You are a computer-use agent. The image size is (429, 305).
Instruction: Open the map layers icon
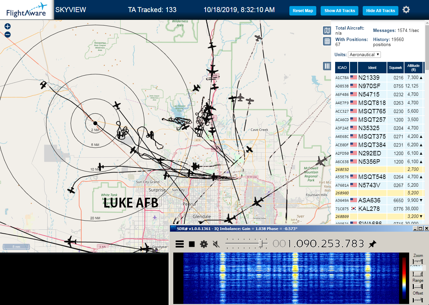(x=327, y=31)
